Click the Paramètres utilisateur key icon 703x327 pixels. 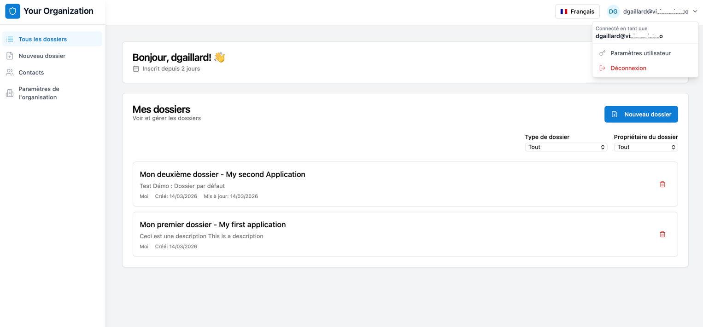pyautogui.click(x=603, y=53)
